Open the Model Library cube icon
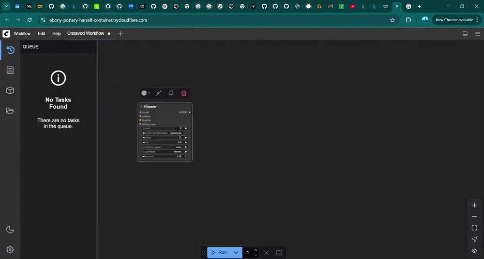The width and height of the screenshot is (484, 259). tap(10, 90)
